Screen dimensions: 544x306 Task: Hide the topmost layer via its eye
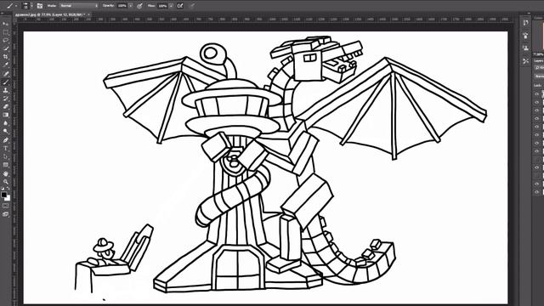pyautogui.click(x=537, y=94)
